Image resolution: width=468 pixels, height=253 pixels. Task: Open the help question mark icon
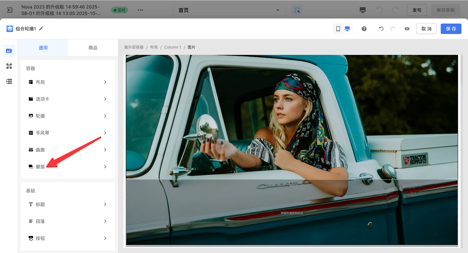pyautogui.click(x=364, y=29)
